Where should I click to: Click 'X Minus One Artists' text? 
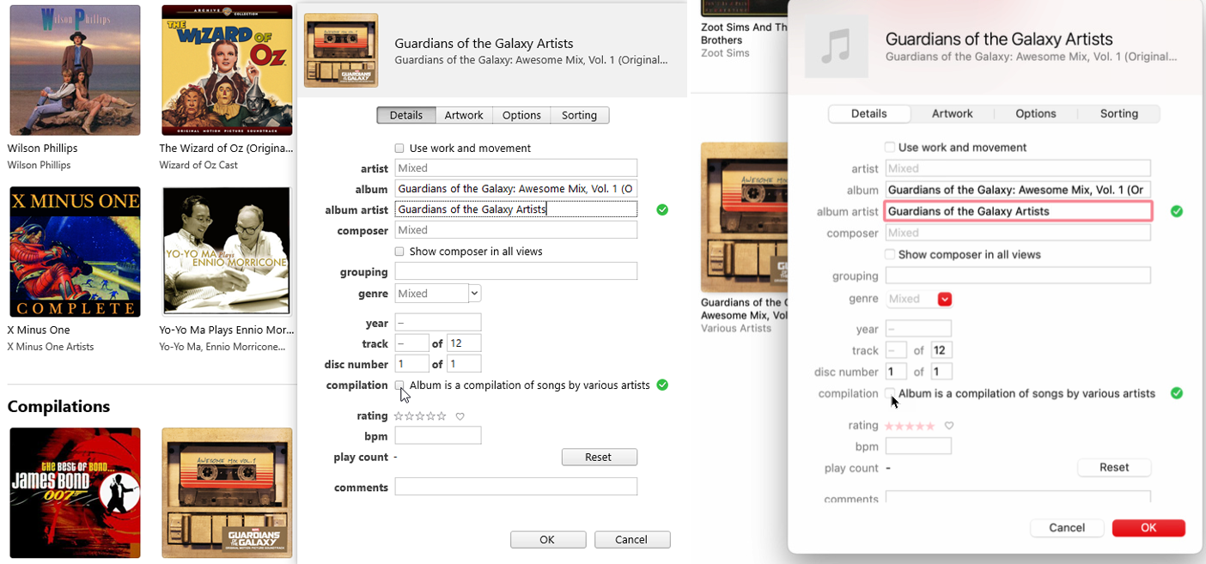coord(51,347)
